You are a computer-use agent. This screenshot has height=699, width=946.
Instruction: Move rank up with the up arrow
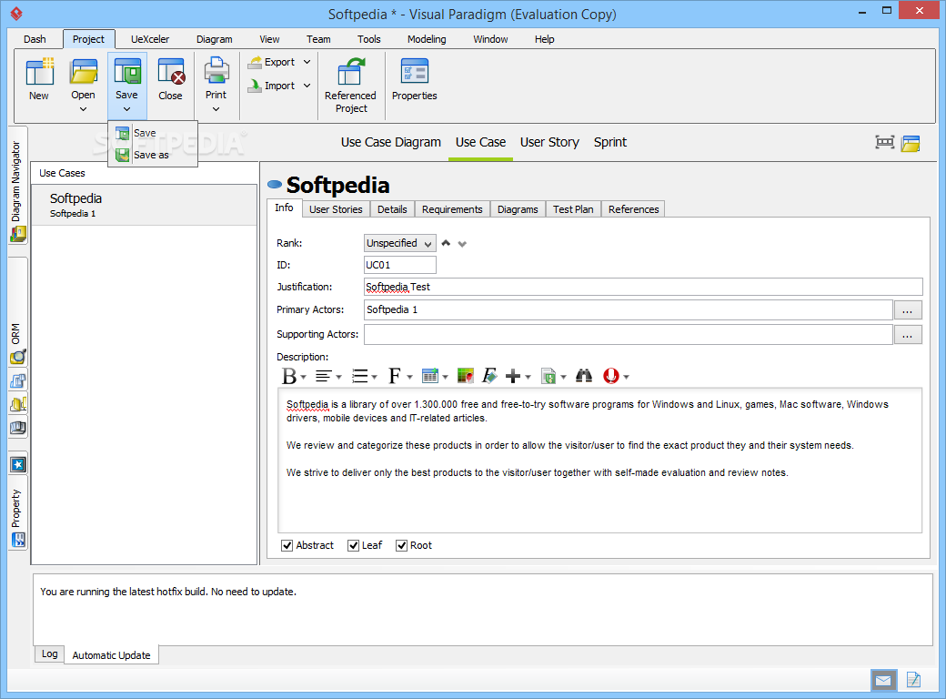click(446, 243)
